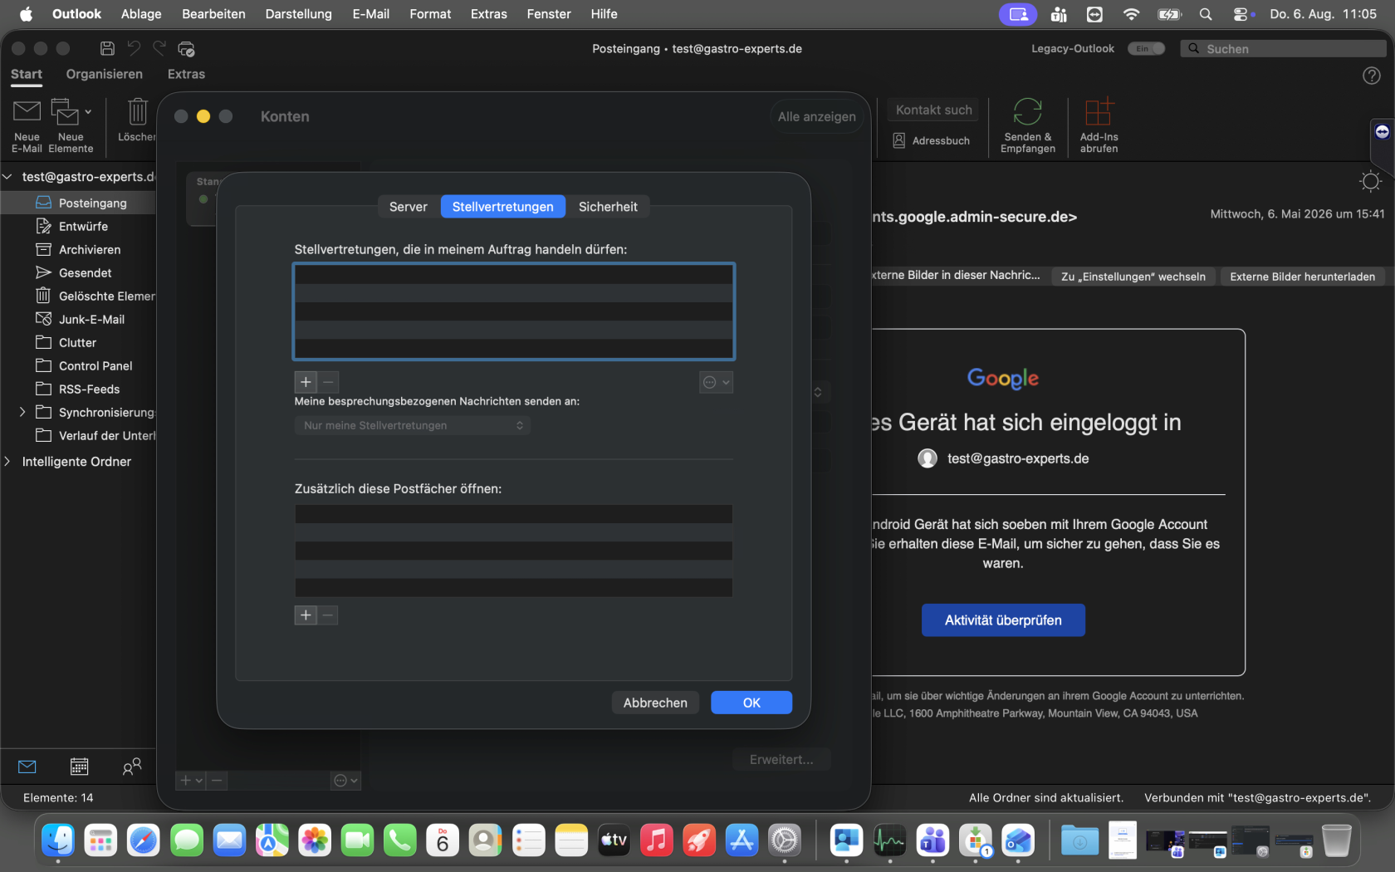This screenshot has width=1395, height=872.
Task: Click the undo arrow icon
Action: tap(134, 49)
